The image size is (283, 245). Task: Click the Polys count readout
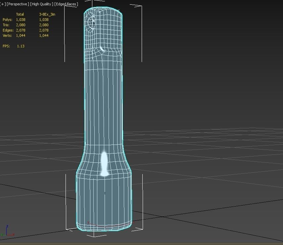[x=21, y=20]
